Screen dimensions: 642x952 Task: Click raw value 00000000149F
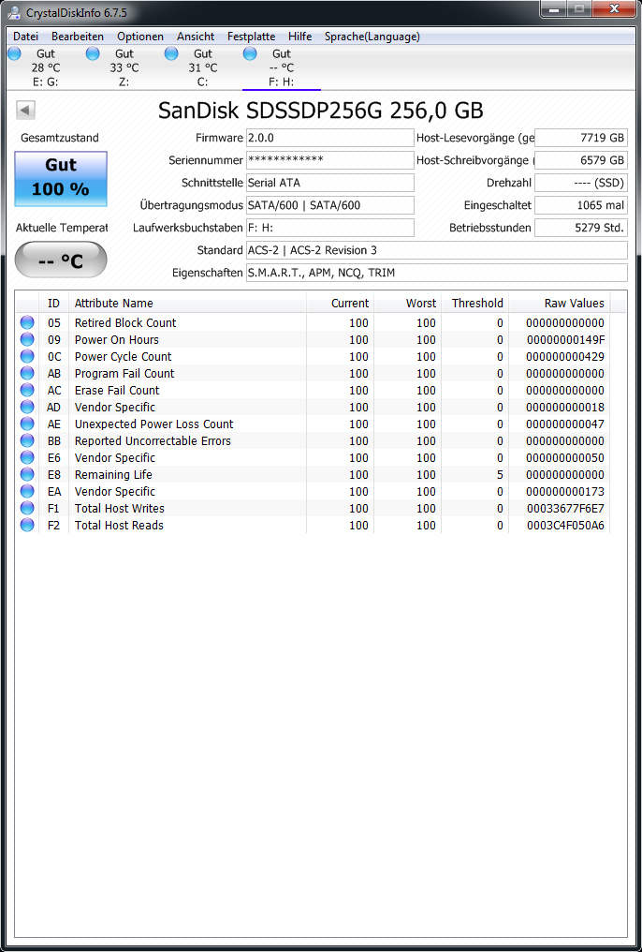[x=565, y=340]
